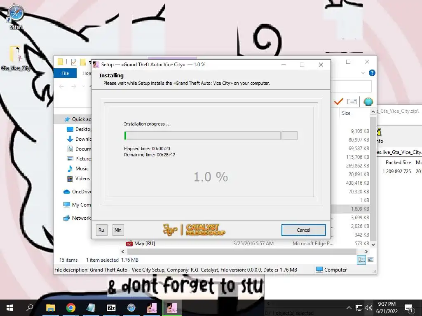The height and width of the screenshot is (316, 422).
Task: Open the notification center icon
Action: tap(409, 308)
